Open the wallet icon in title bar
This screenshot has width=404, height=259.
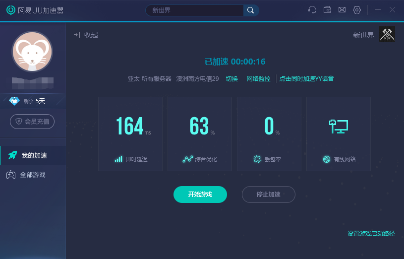pyautogui.click(x=327, y=10)
